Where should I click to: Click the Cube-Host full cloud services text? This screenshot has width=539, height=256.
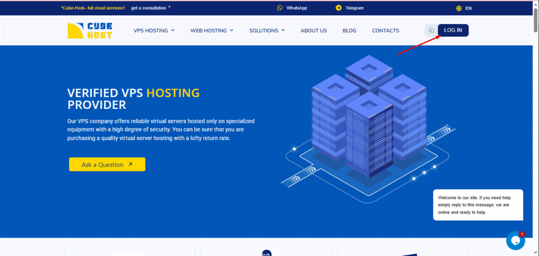[93, 8]
